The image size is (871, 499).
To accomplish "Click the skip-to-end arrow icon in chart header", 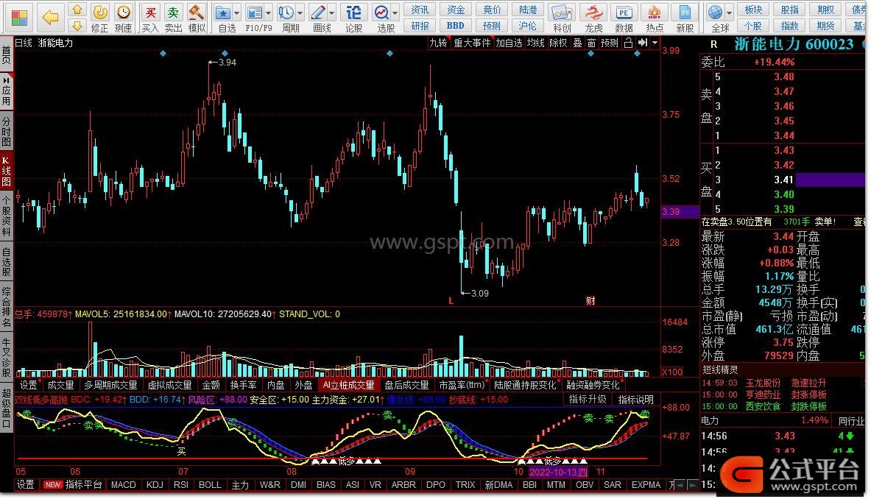I will (x=643, y=43).
